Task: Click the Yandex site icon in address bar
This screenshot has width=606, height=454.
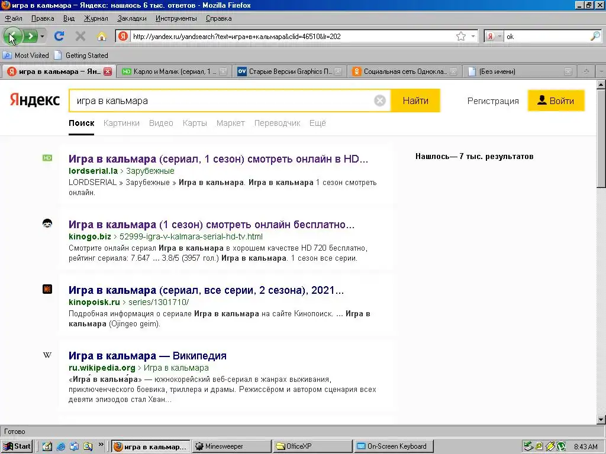Action: (123, 36)
